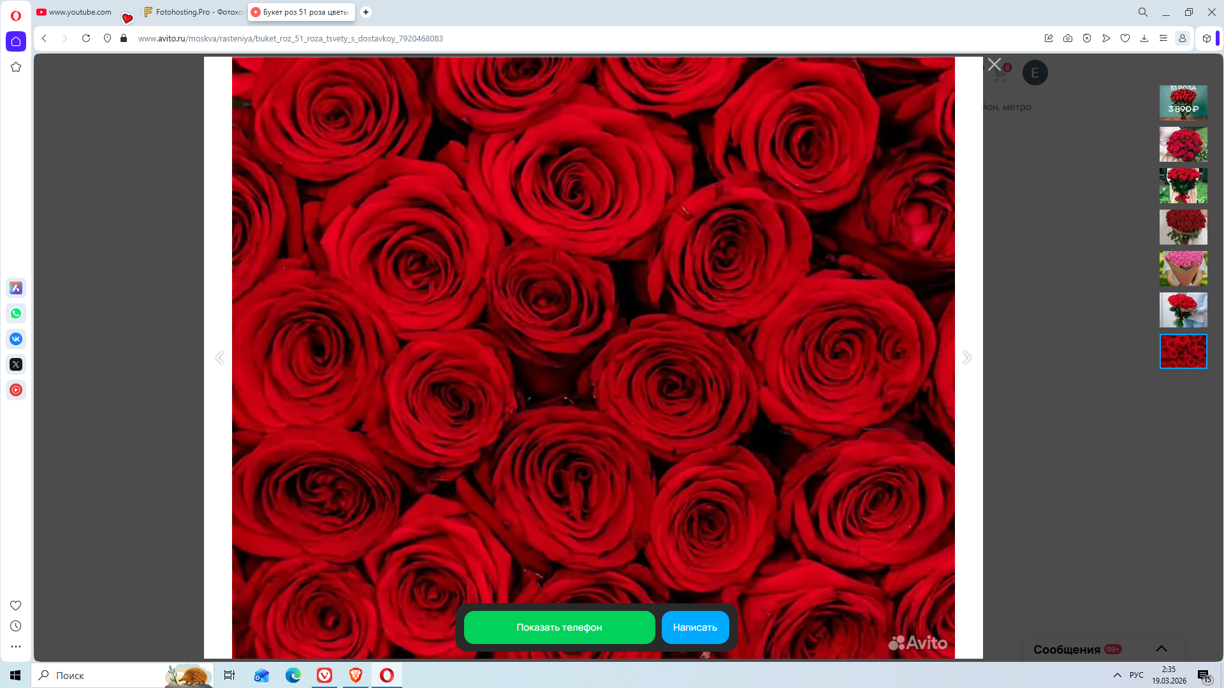Open Aria AI sidebar icon
1224x688 pixels.
point(16,288)
